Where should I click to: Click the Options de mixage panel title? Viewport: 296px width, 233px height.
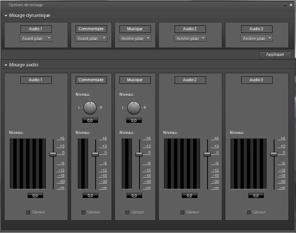pyautogui.click(x=26, y=5)
